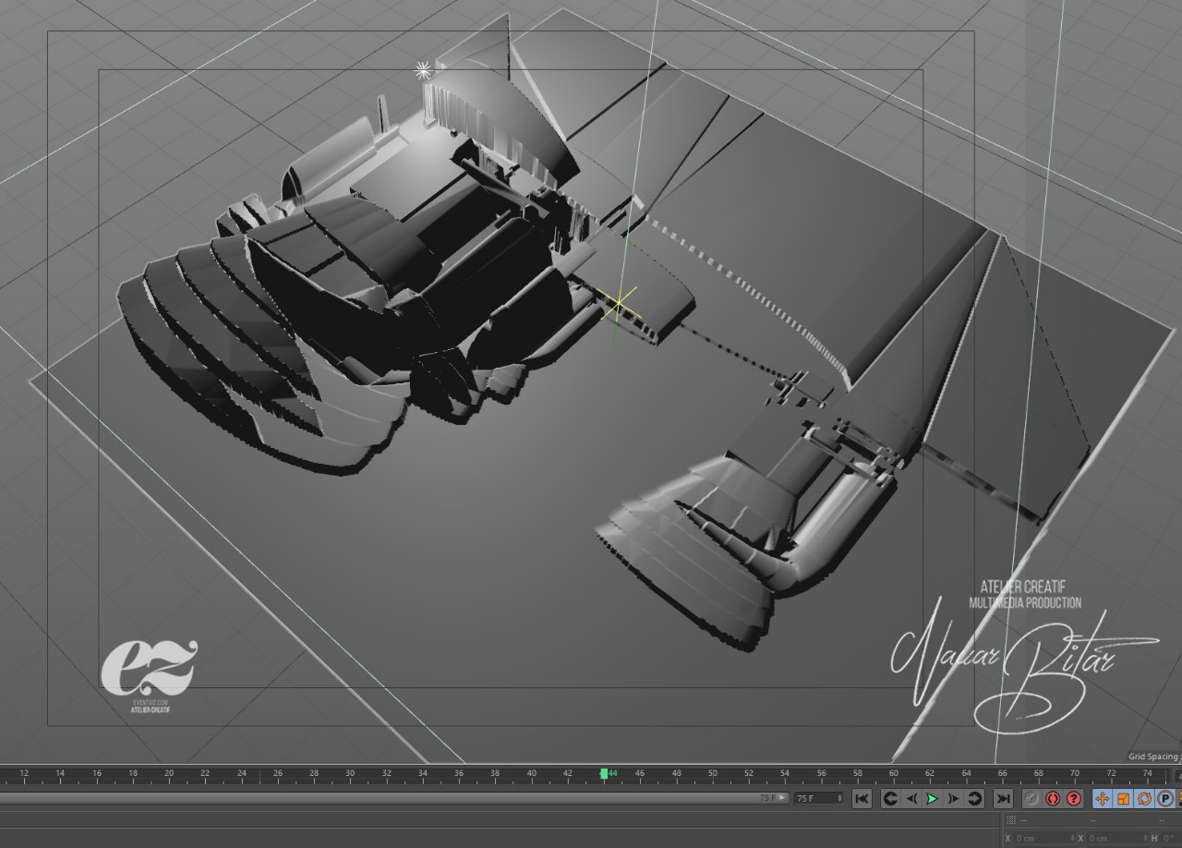Toggle Parameter keyframe recording
Image resolution: width=1182 pixels, height=848 pixels.
tap(1165, 799)
